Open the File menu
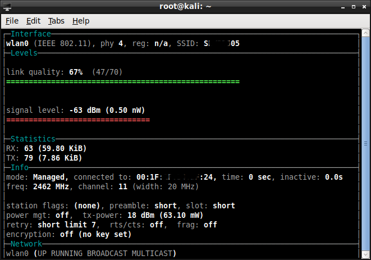Viewport: 371px width, 260px height. (12, 21)
